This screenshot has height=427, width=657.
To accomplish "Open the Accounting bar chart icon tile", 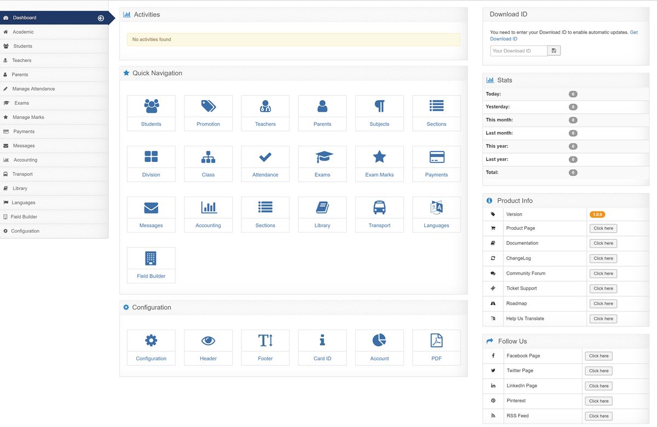I will tap(208, 207).
